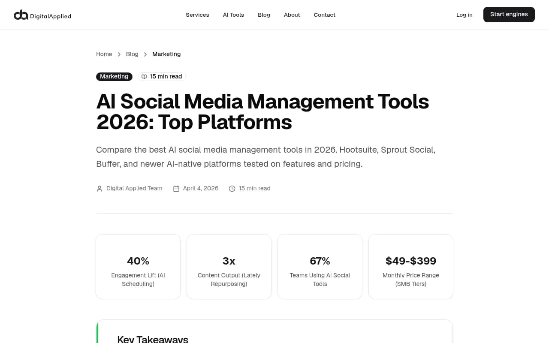The image size is (549, 343).
Task: Click the 15 min read badge text
Action: (x=166, y=76)
